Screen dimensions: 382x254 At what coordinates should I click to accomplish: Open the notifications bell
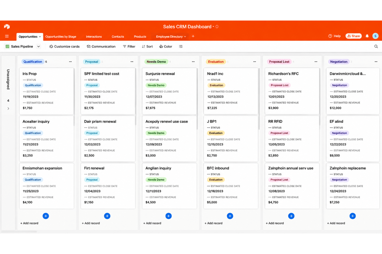[x=367, y=36]
